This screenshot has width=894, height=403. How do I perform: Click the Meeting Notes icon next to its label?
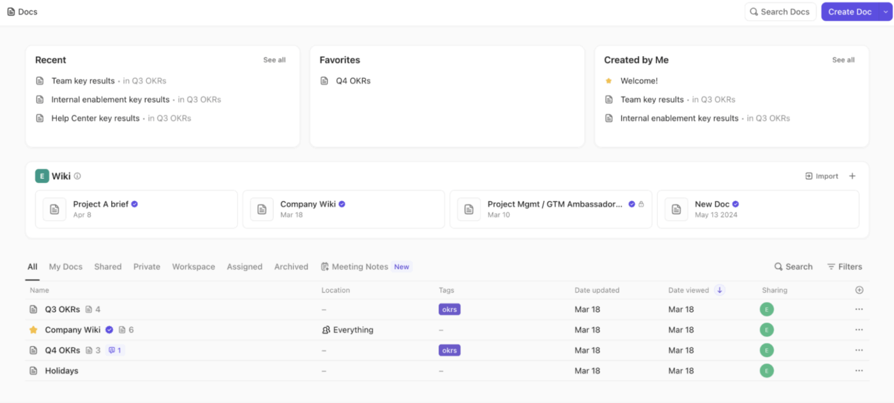(x=326, y=267)
